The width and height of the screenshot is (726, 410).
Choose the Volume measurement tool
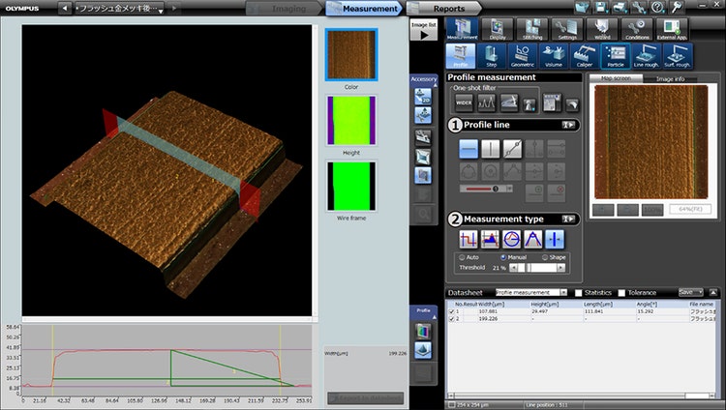(553, 56)
